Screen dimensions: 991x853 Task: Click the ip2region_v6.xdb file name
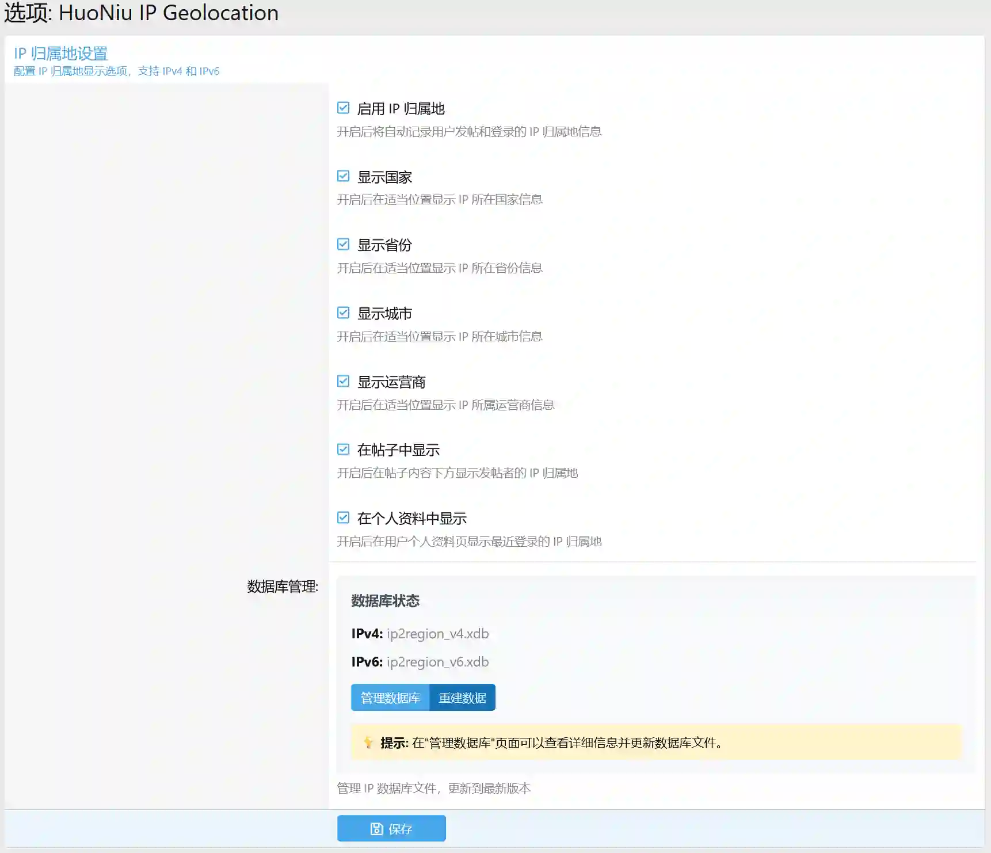tap(437, 662)
